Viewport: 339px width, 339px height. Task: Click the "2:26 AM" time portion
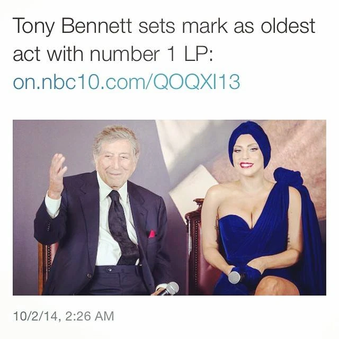90,316
